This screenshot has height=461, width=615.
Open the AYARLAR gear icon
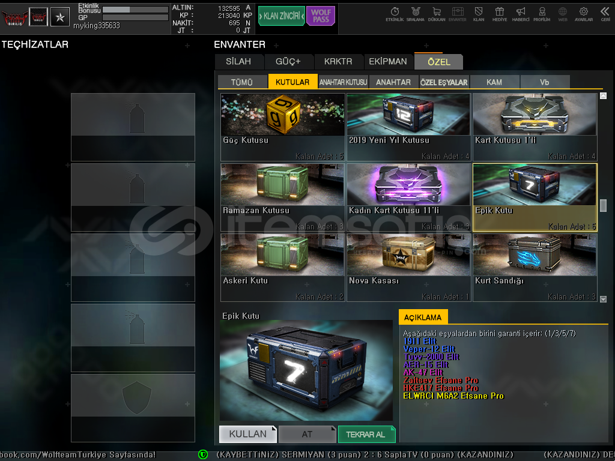point(584,14)
